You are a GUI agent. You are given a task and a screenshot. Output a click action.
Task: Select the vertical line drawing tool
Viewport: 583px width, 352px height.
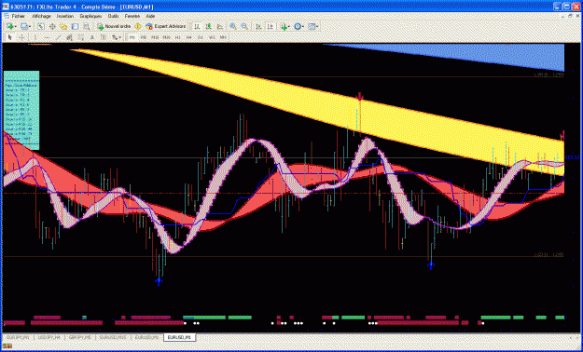[35, 37]
